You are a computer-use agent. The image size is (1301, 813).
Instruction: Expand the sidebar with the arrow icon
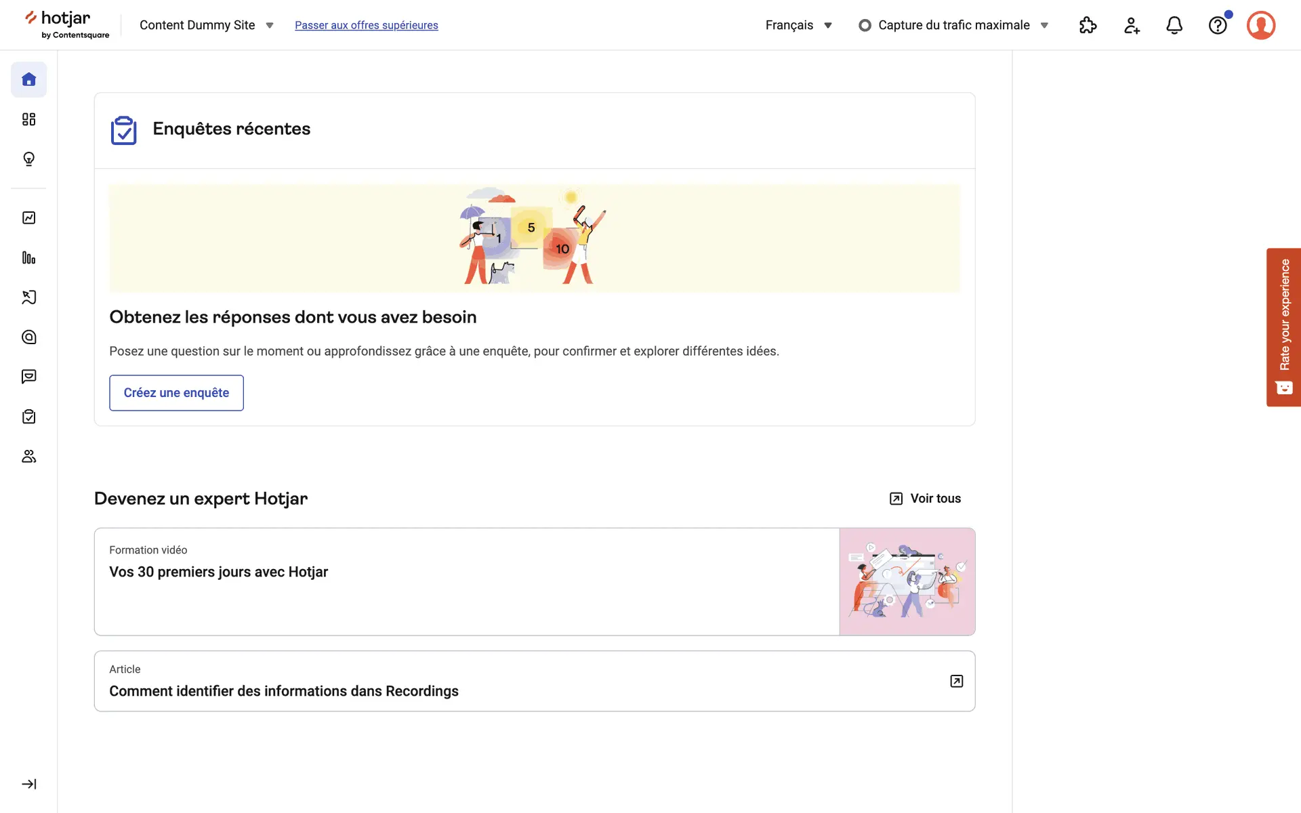point(28,784)
